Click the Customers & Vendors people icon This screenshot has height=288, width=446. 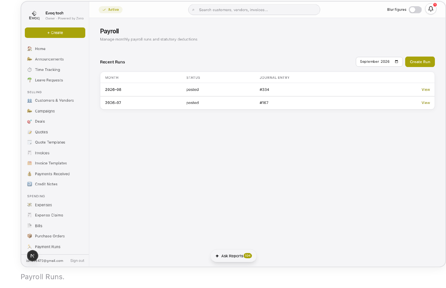click(x=30, y=100)
